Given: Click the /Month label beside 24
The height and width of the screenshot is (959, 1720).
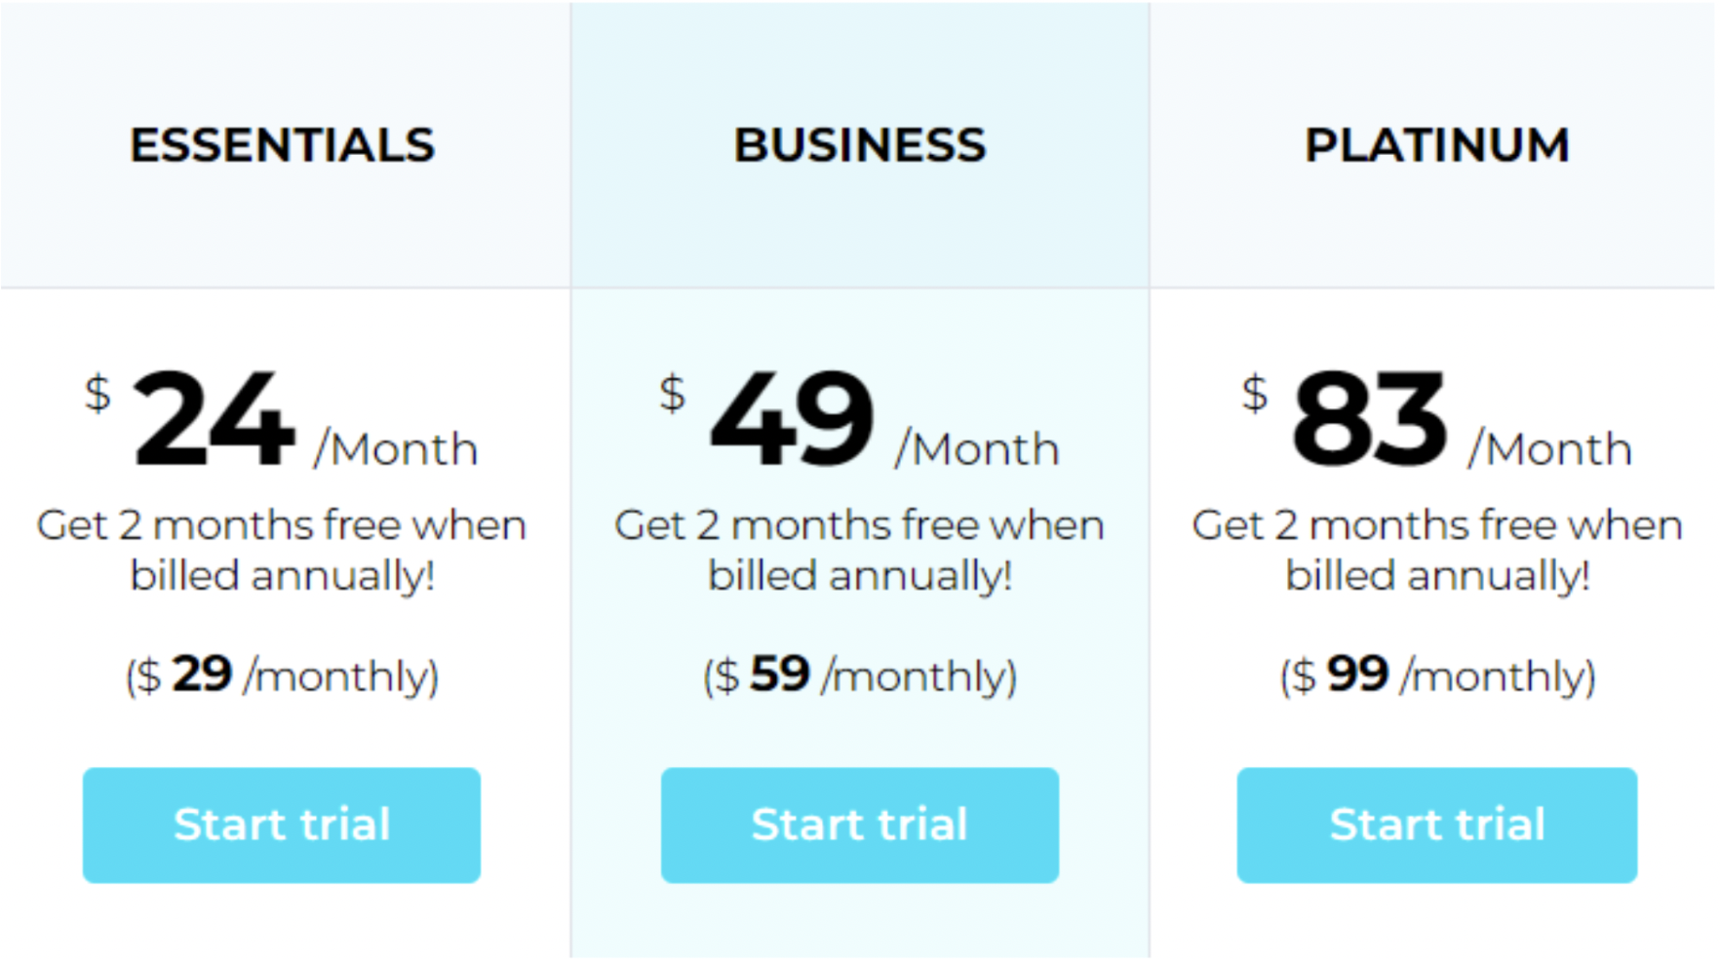Looking at the screenshot, I should 396,450.
